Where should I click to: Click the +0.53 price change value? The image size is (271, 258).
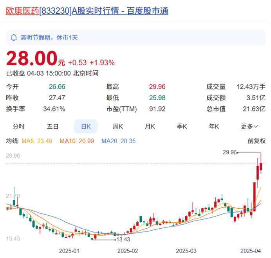coord(77,63)
